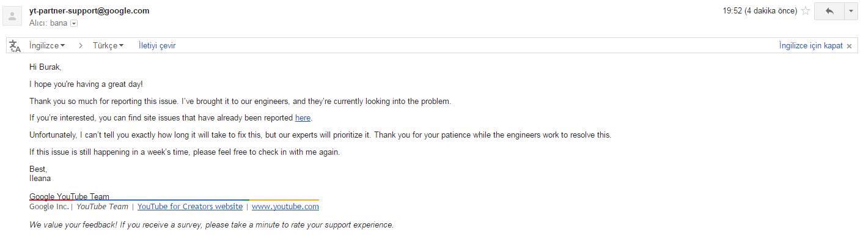The width and height of the screenshot is (863, 241).
Task: Click the reply arrow button
Action: 829,11
